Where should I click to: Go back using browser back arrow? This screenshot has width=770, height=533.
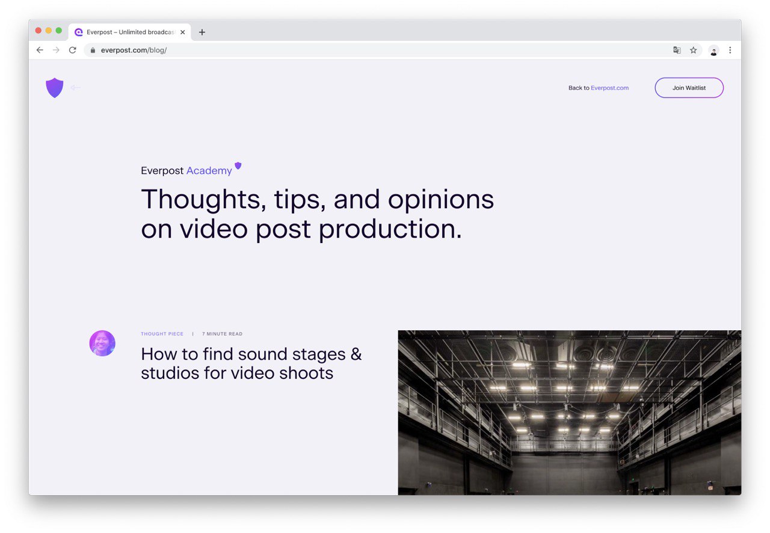pos(40,50)
